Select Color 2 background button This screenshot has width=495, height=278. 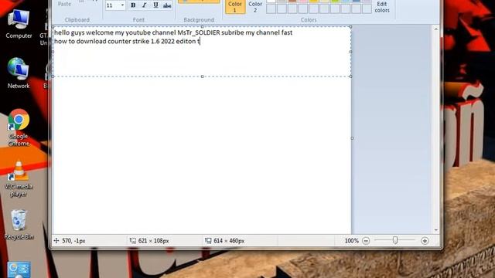pos(255,7)
